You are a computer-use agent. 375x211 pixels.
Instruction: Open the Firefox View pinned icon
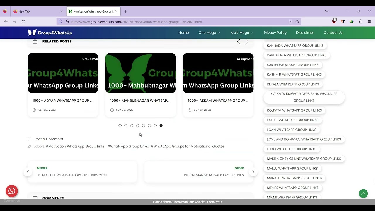(5, 11)
